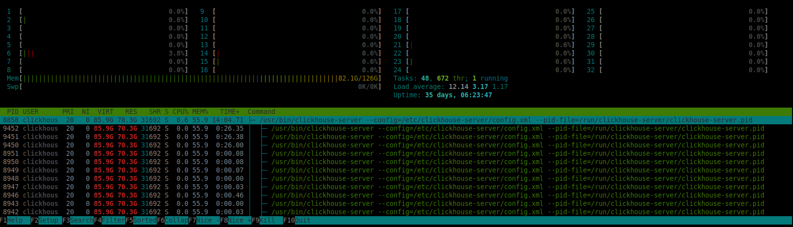Collapse the tree with F6 Collap
This screenshot has width=793, height=227.
(173, 220)
